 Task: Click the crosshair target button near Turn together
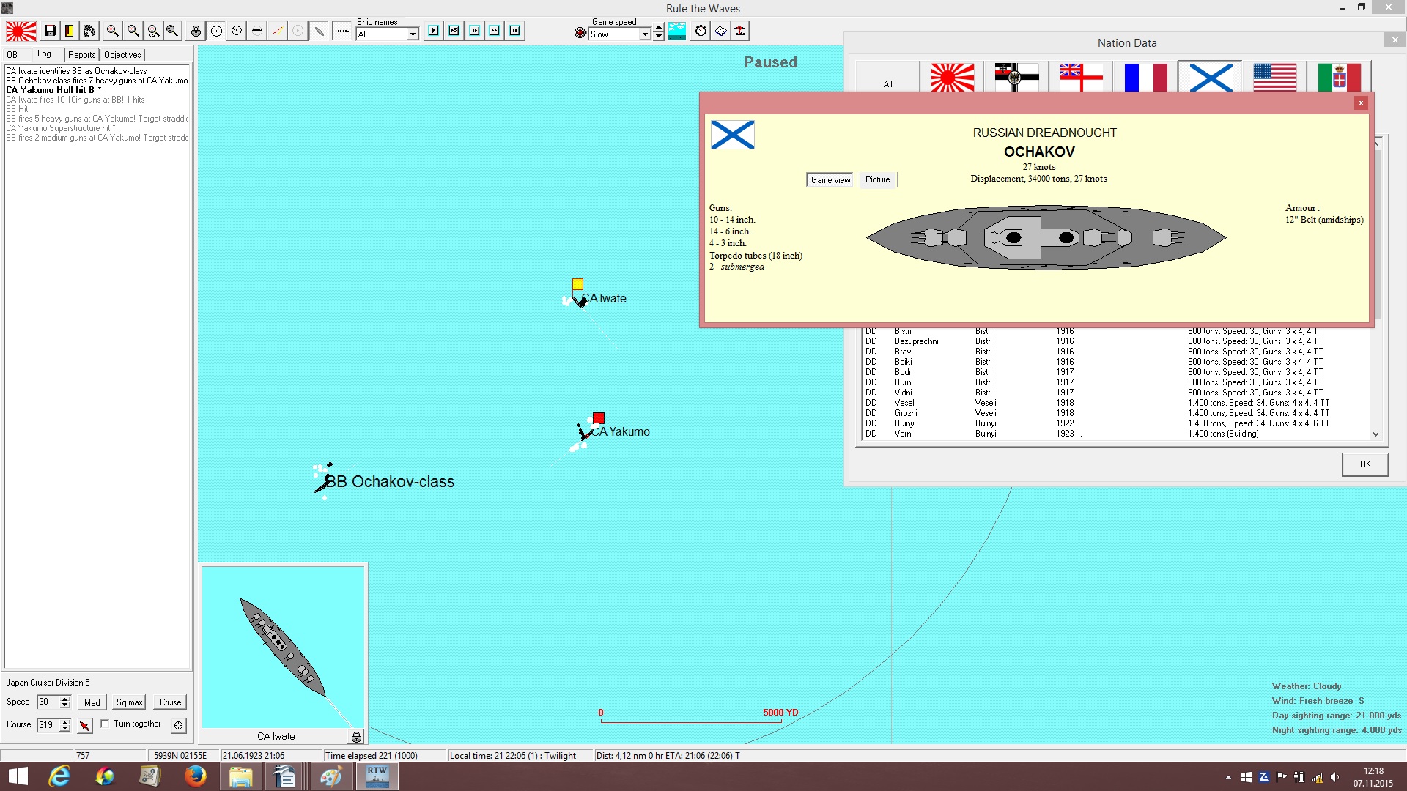pos(178,725)
